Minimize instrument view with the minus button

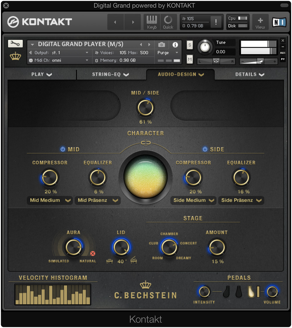coord(283,47)
